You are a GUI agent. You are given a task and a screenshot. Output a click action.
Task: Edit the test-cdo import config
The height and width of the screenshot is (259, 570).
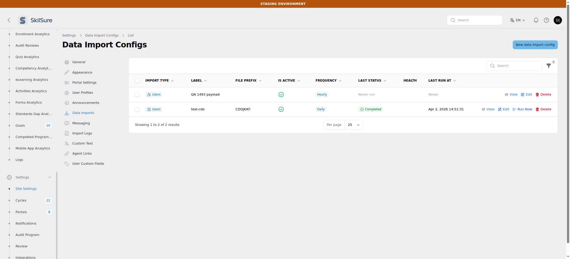click(504, 109)
